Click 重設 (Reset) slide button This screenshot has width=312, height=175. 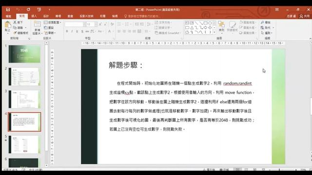(49, 28)
